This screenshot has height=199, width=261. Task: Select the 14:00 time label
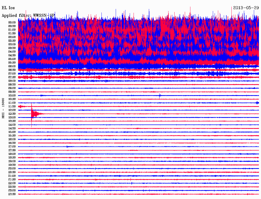12,125
